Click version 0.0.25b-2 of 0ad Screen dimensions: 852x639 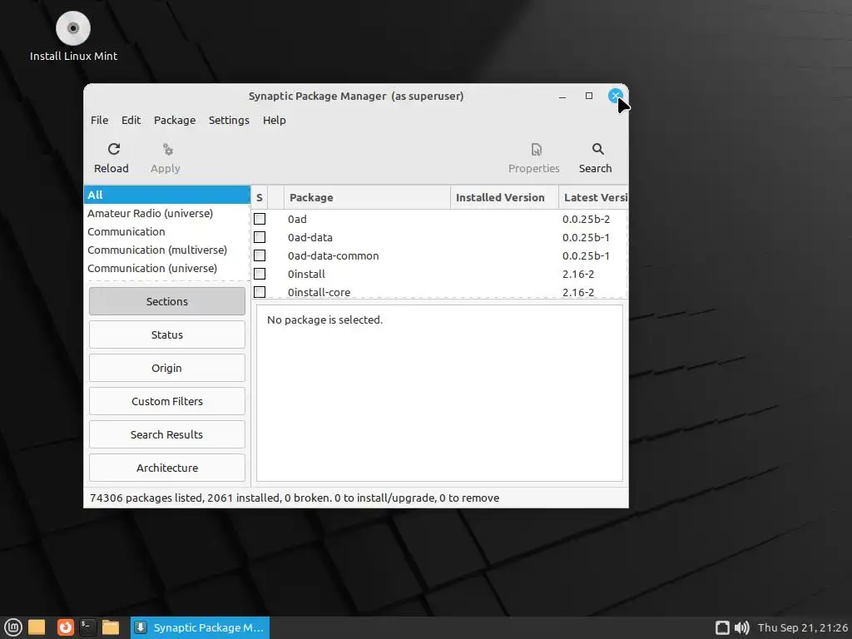coord(587,219)
